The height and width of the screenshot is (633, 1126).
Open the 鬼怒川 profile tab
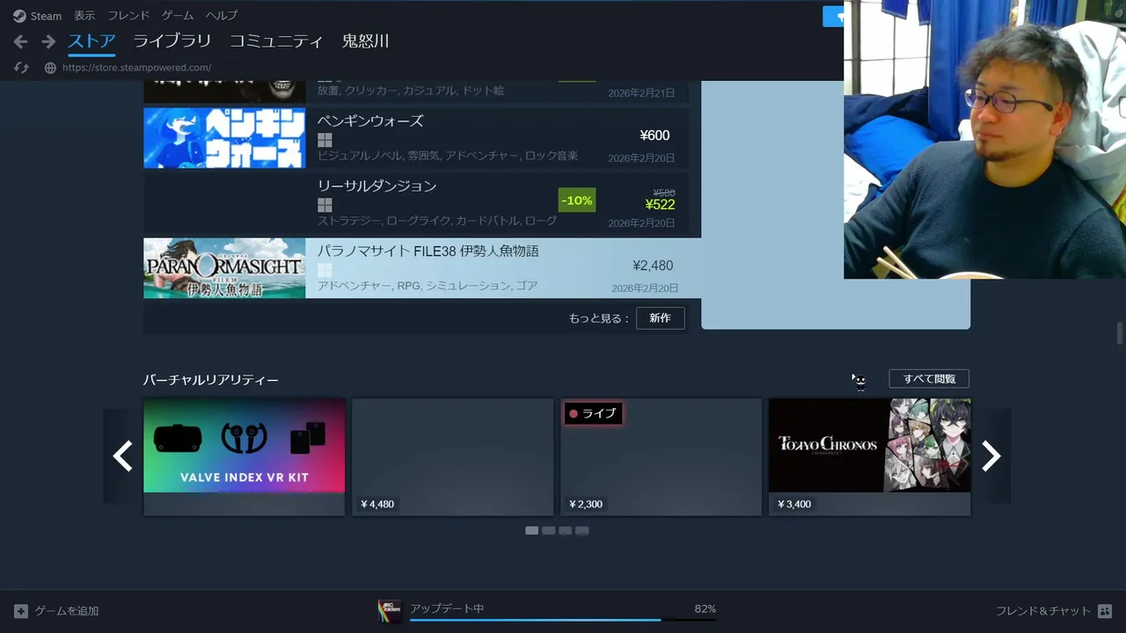tap(365, 41)
